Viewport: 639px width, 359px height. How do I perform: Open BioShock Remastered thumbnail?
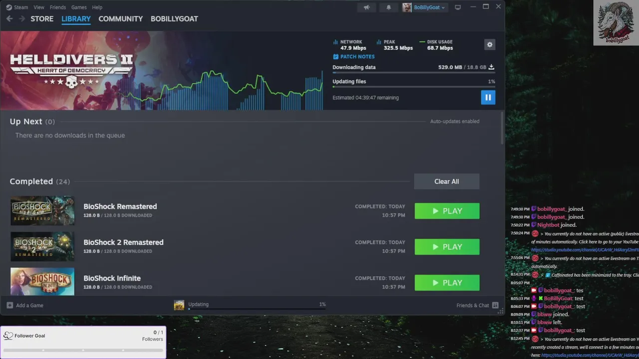tap(42, 210)
